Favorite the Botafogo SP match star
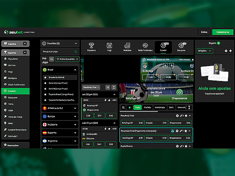This screenshot has width=235, height=176. 109,100
